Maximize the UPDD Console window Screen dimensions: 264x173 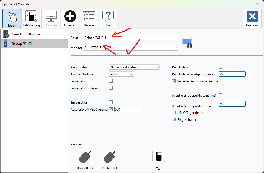[x=245, y=4]
